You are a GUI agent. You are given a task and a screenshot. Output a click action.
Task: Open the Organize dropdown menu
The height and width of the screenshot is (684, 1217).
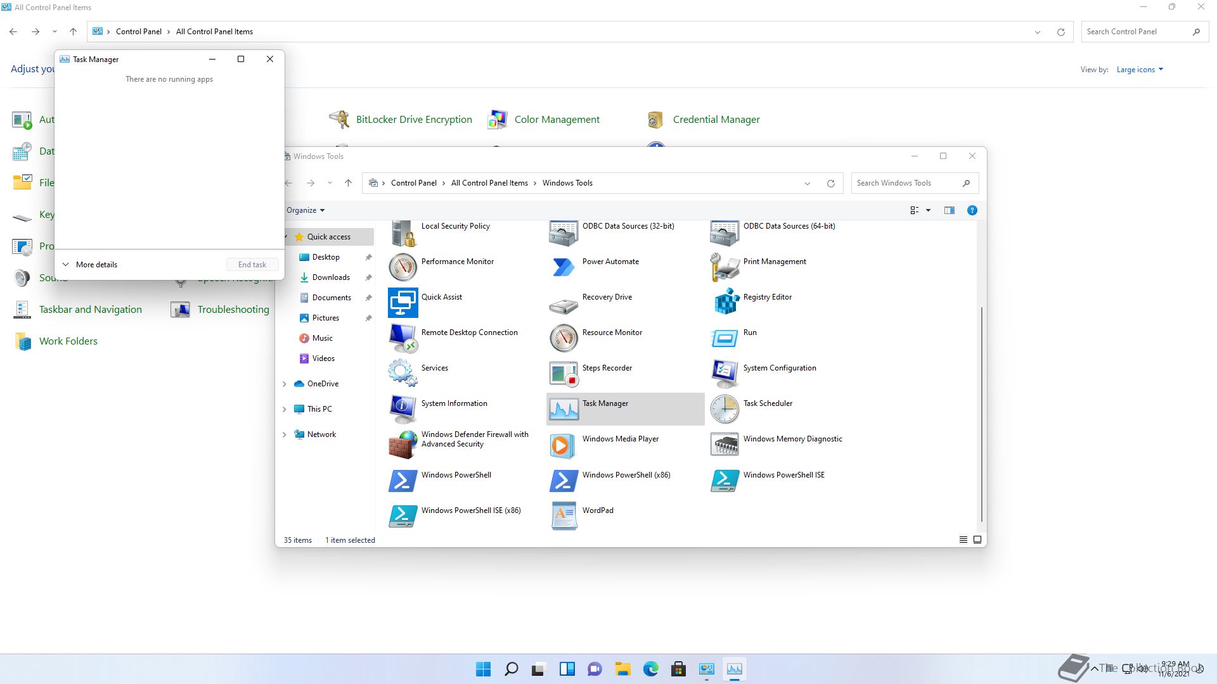point(306,210)
